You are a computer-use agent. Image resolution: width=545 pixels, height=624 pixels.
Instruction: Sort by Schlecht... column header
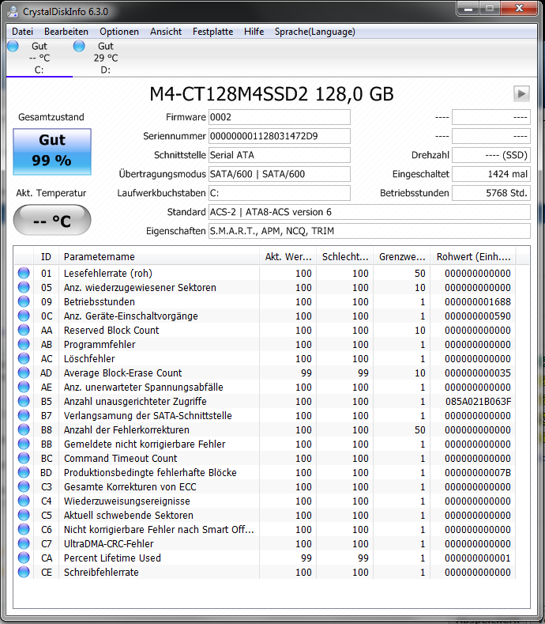[x=345, y=257]
